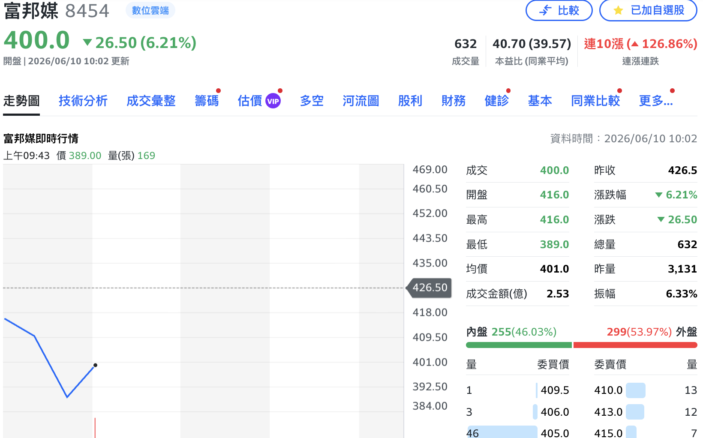The height and width of the screenshot is (438, 703).
Task: Click the 均價 401.0 value
Action: (x=554, y=269)
